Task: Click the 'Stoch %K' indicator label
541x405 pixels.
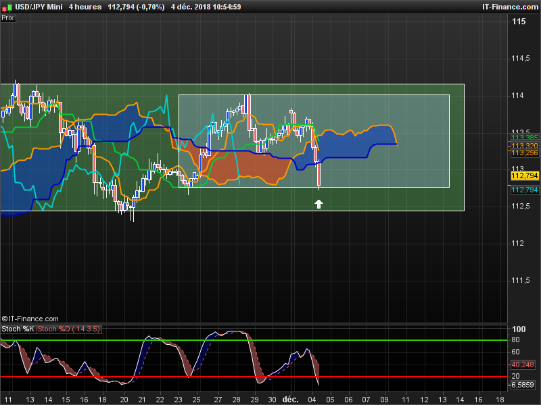Action: pos(18,329)
